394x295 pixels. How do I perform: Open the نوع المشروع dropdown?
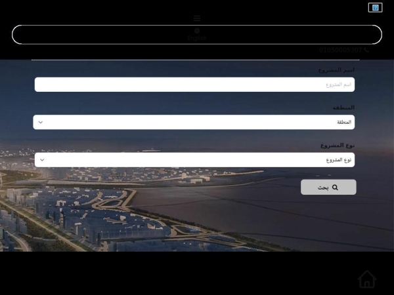click(194, 159)
